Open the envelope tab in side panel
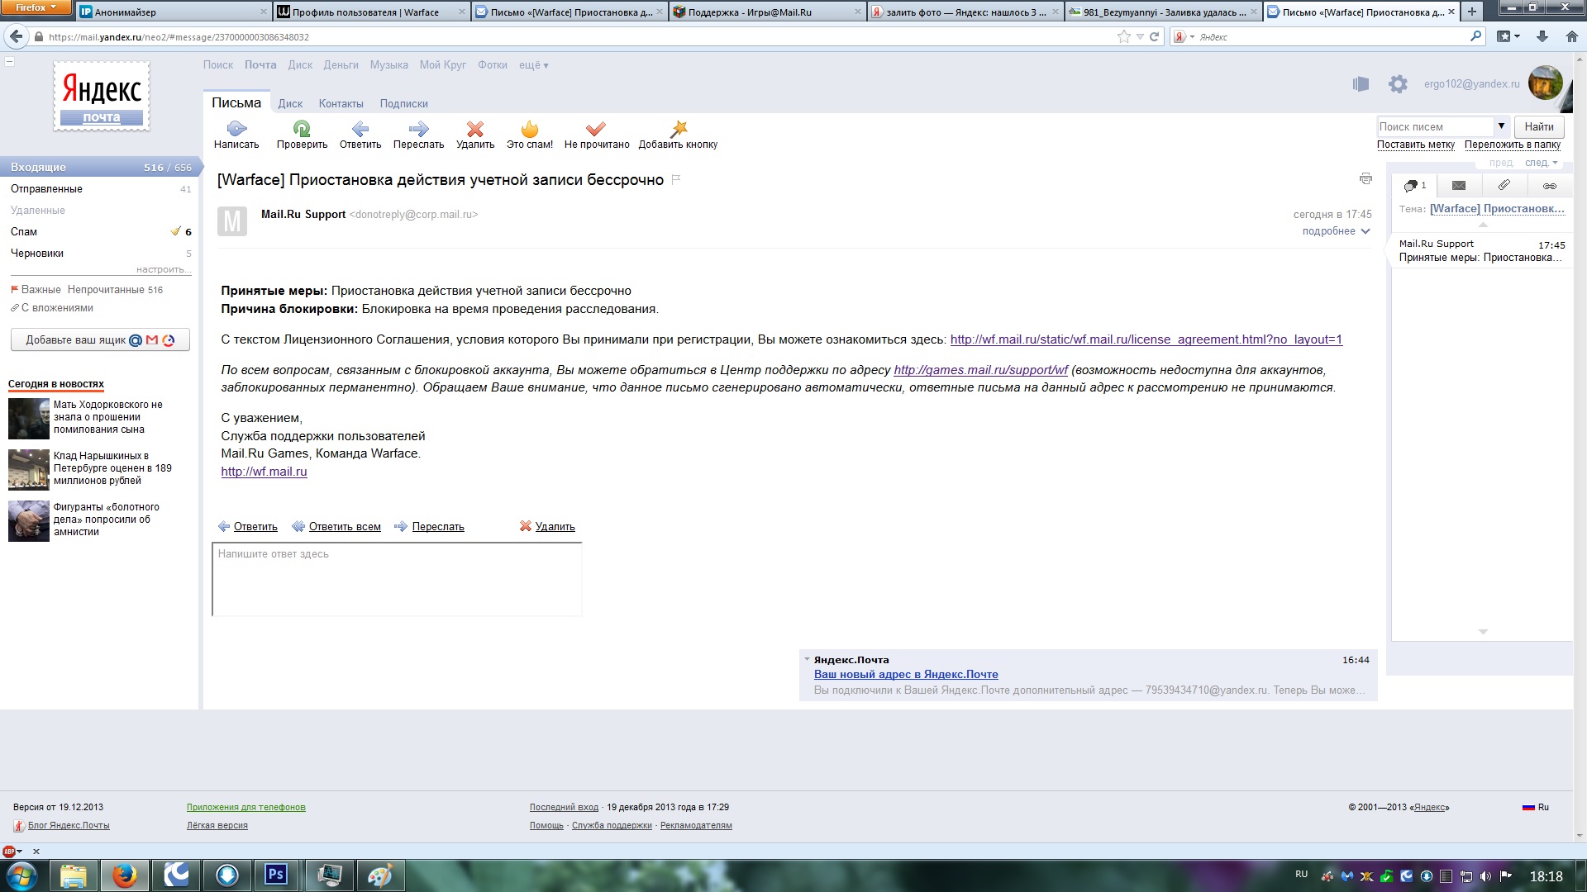Image resolution: width=1587 pixels, height=892 pixels. coord(1459,185)
